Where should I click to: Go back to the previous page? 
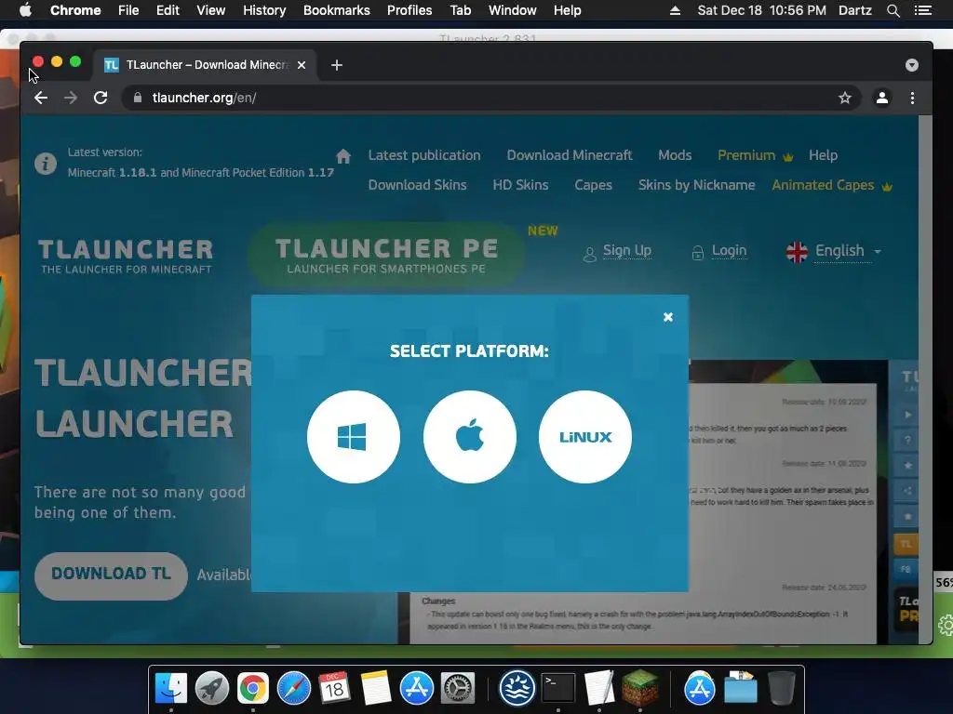point(41,98)
